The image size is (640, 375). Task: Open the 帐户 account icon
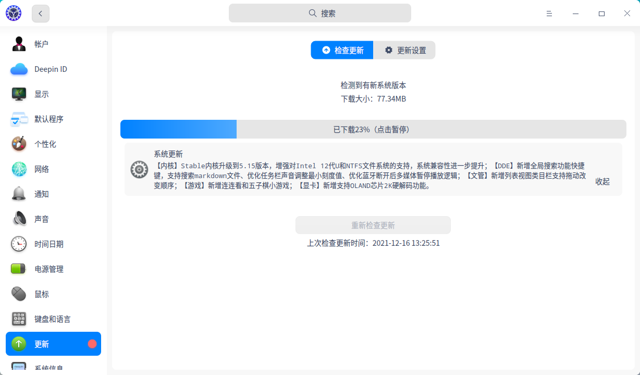pos(19,44)
